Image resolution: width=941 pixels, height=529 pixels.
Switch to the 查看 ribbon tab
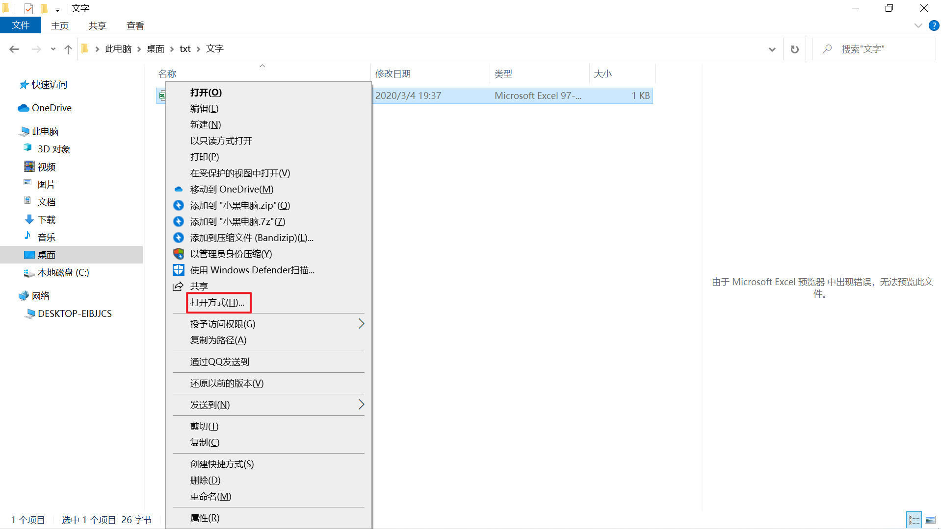pos(135,25)
